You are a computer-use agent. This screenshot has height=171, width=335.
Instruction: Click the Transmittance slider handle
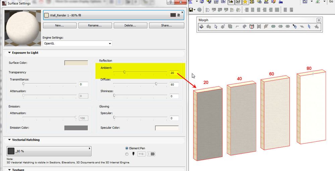23,84
